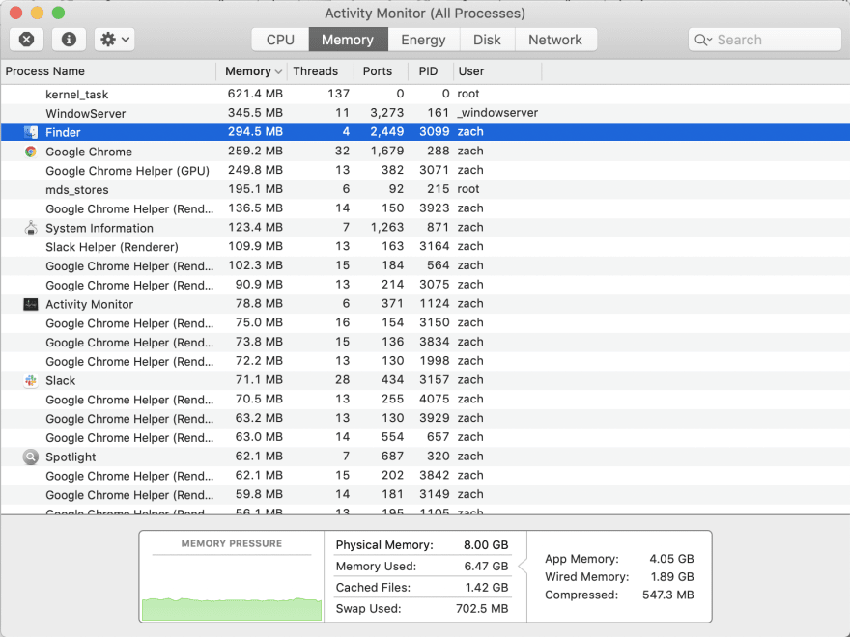Sort by the User column header
Viewport: 850px width, 637px height.
point(497,71)
